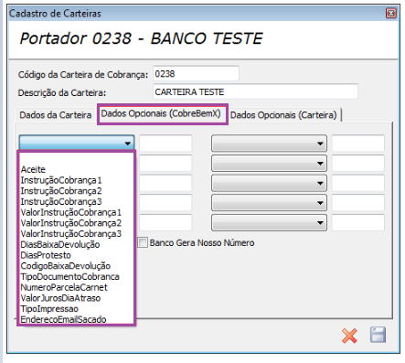Click value field beside second right dropdown

click(358, 163)
